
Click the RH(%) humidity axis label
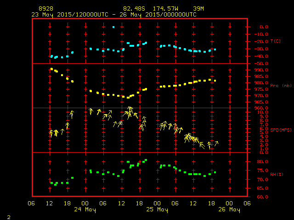click(x=277, y=174)
